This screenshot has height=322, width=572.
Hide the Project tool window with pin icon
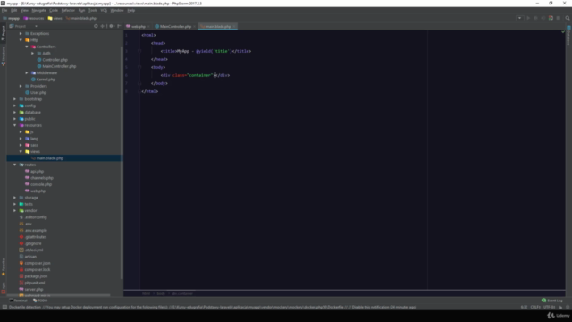pos(119,26)
